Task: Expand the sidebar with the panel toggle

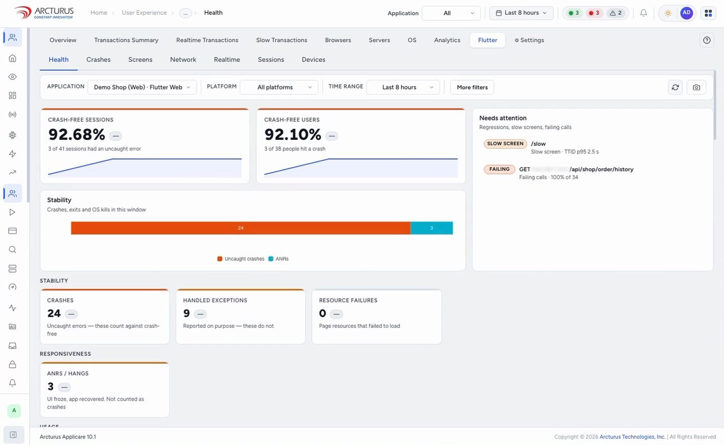Action: click(14, 435)
